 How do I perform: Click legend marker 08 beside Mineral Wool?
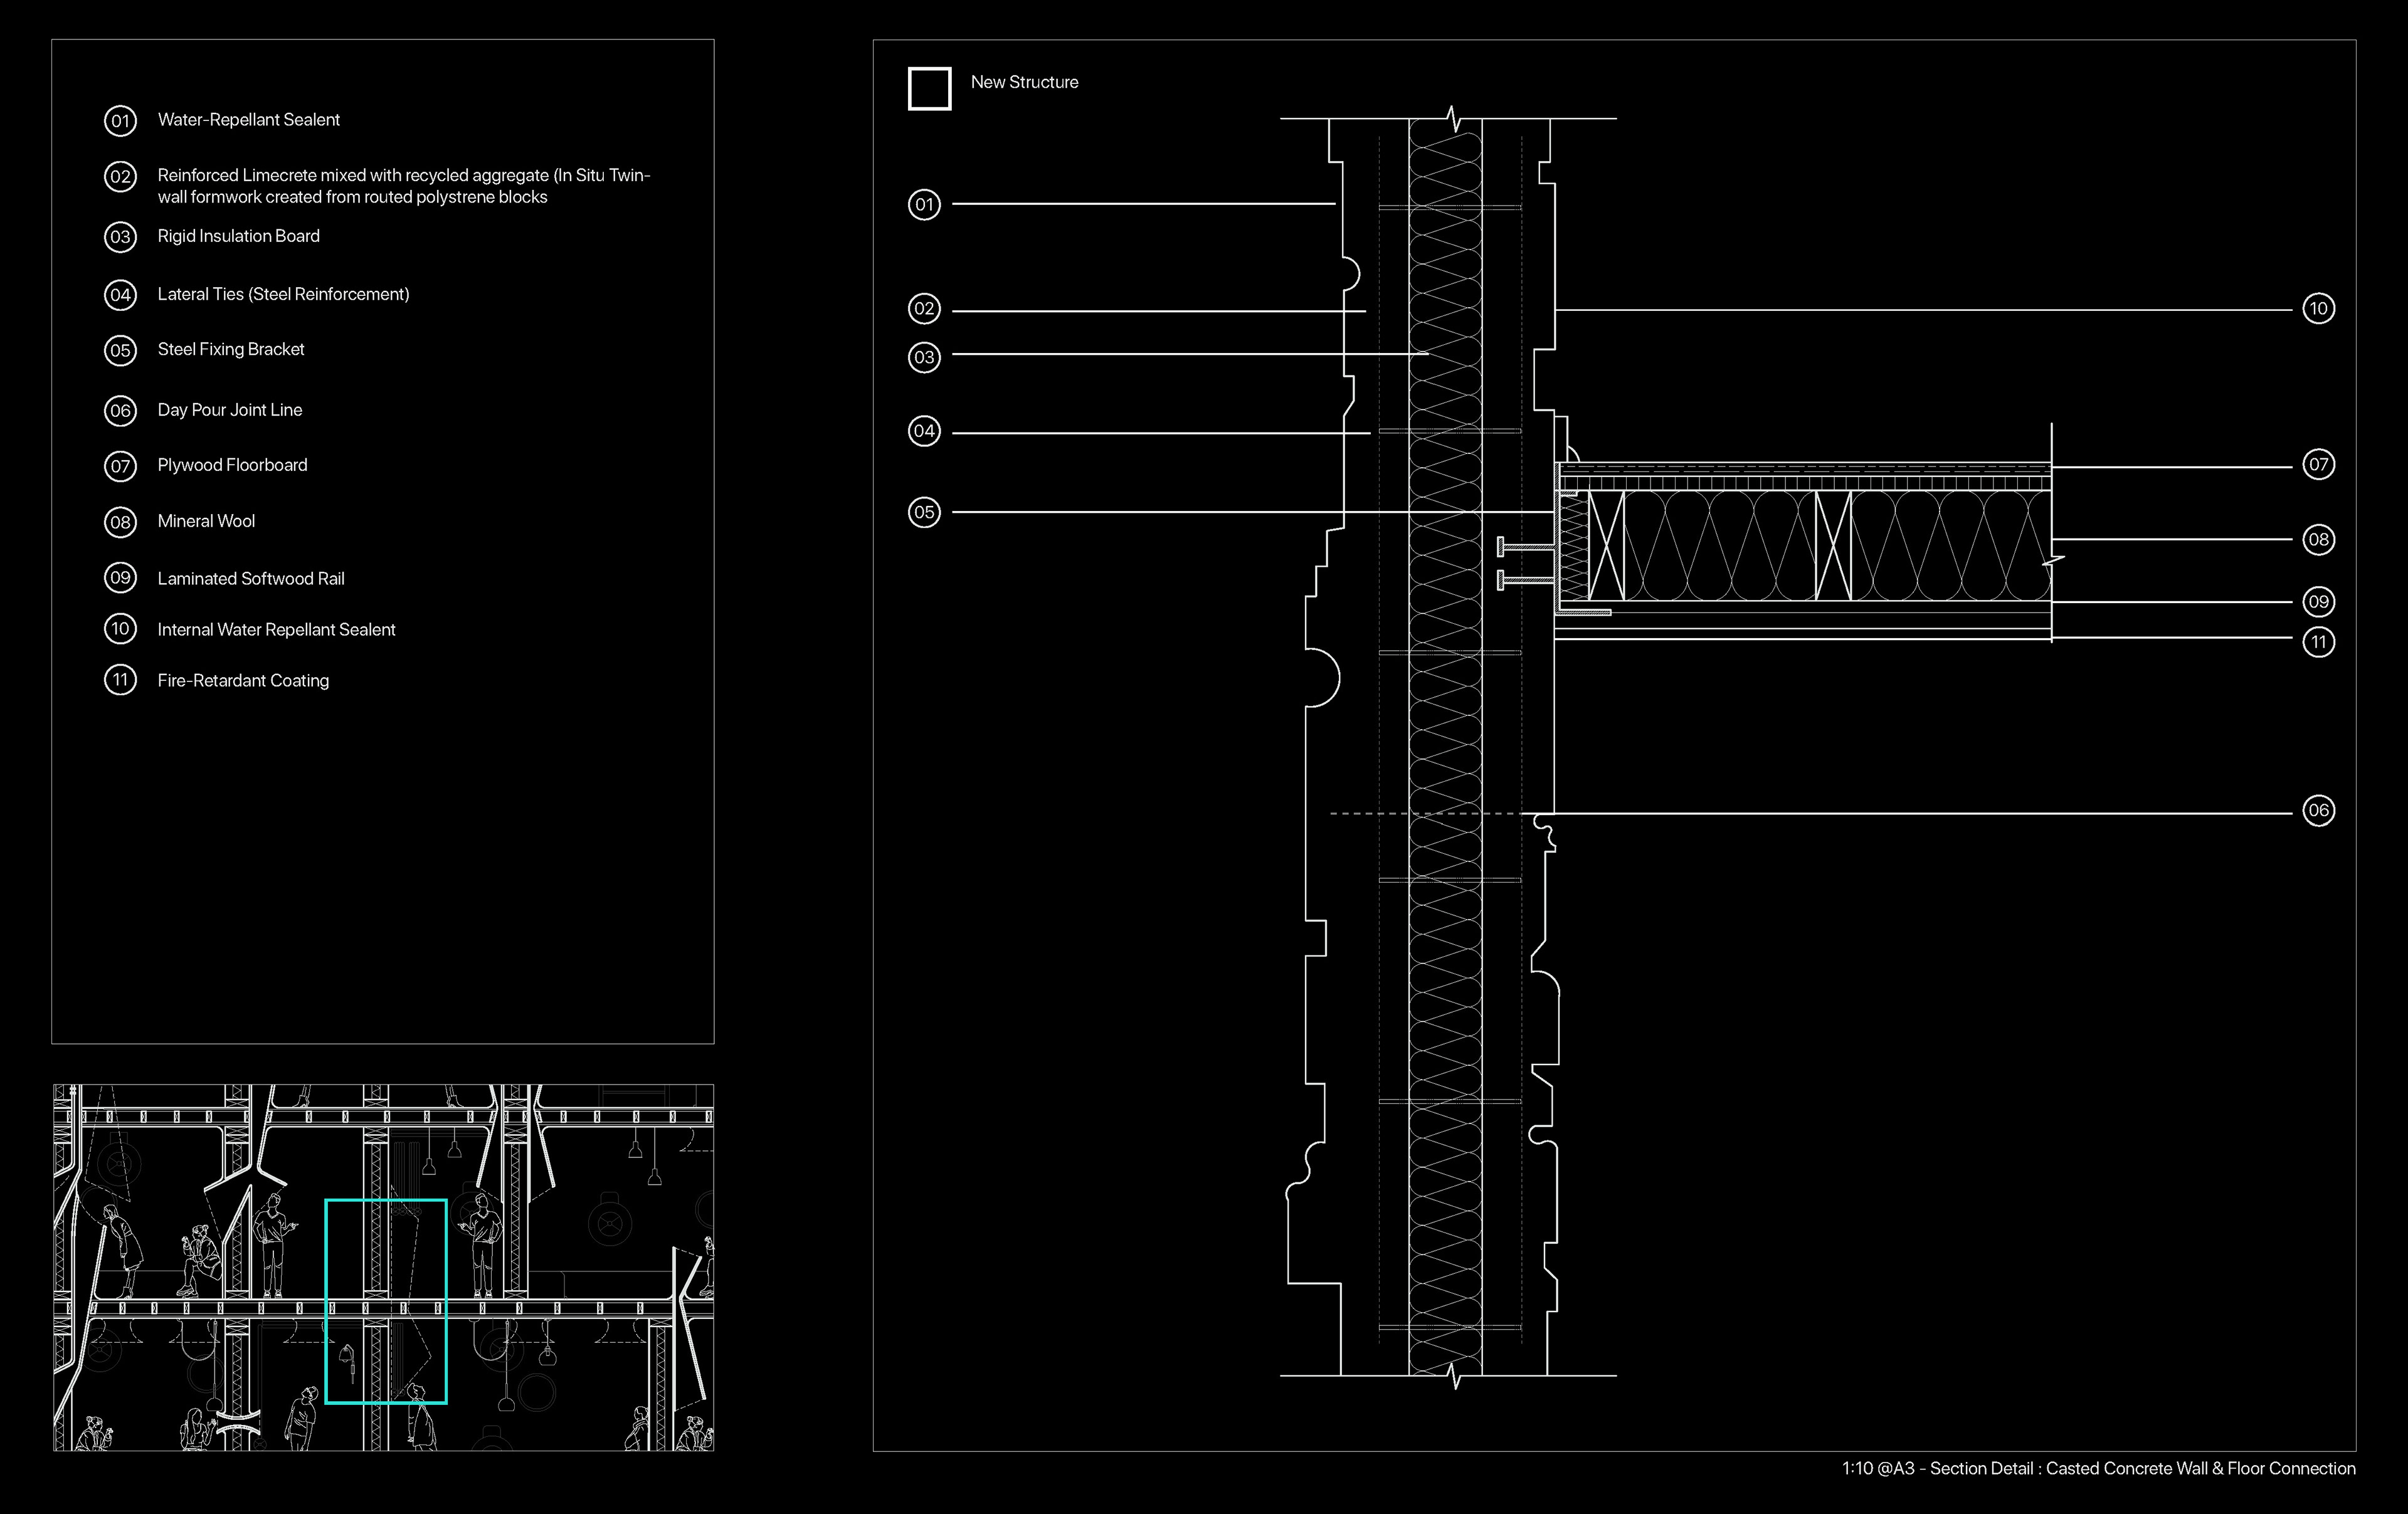[x=120, y=522]
